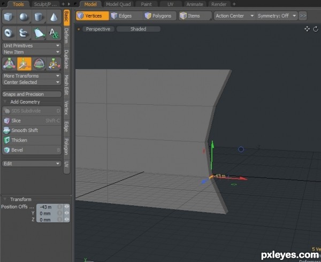Add a new layout tab with plus
The height and width of the screenshot is (262, 321).
point(234,4)
